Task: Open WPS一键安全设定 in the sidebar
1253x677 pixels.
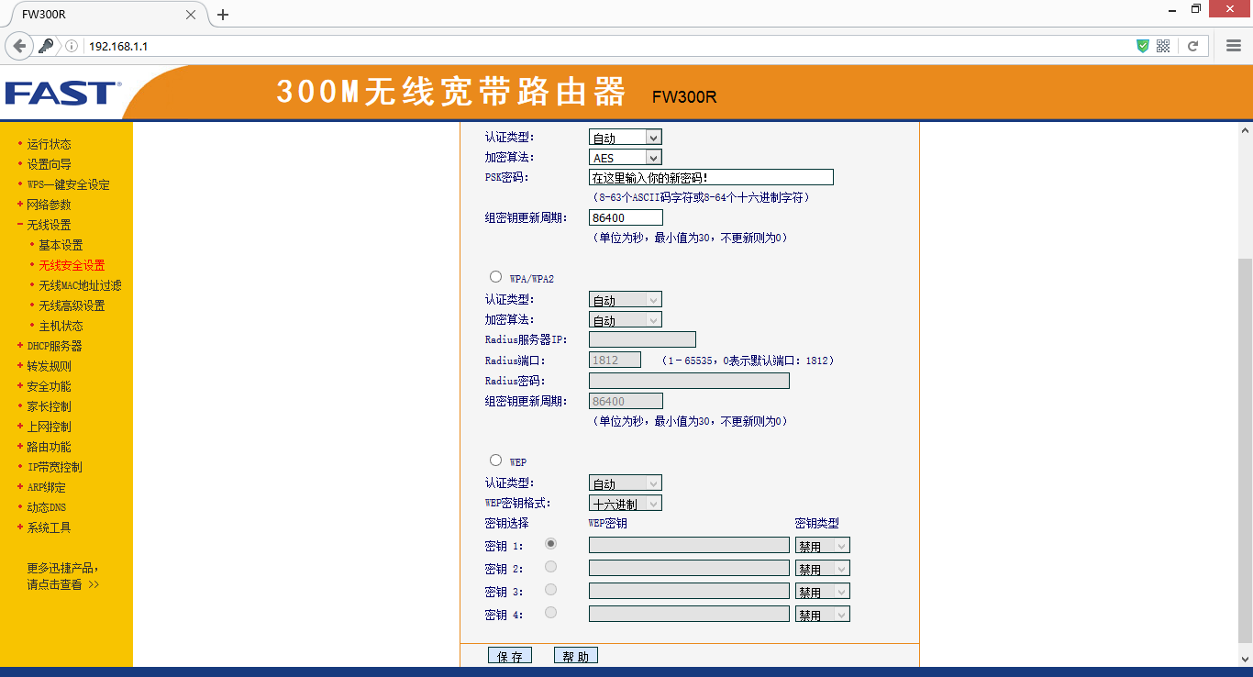Action: (x=68, y=184)
